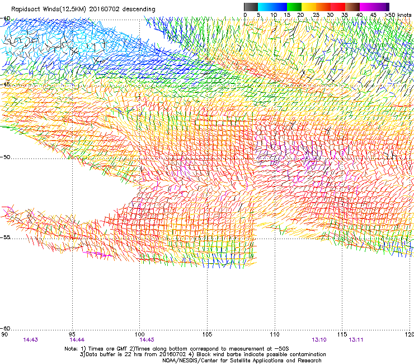
Task: Click the '15' legend scale label
Action: (x=287, y=15)
